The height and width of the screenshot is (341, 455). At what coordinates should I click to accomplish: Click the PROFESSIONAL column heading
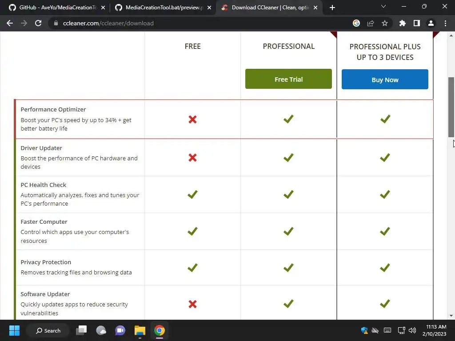[289, 46]
